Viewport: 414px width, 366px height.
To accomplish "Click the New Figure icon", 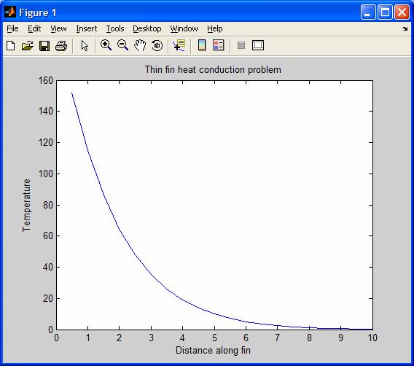I will [10, 45].
